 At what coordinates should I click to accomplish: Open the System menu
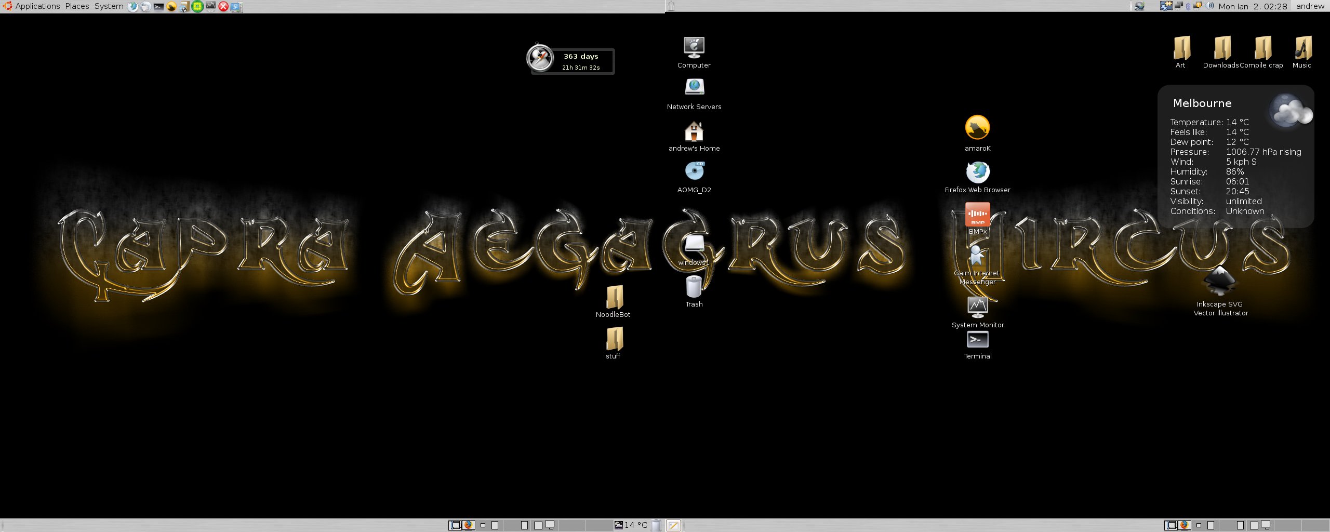(x=109, y=6)
